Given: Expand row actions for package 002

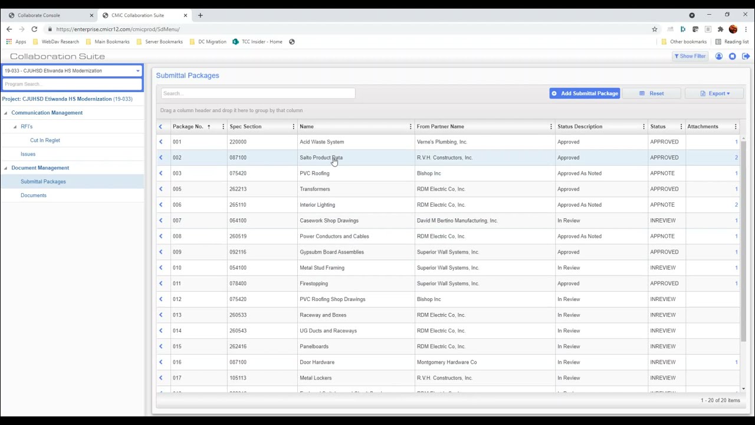Looking at the screenshot, I should (x=160, y=158).
